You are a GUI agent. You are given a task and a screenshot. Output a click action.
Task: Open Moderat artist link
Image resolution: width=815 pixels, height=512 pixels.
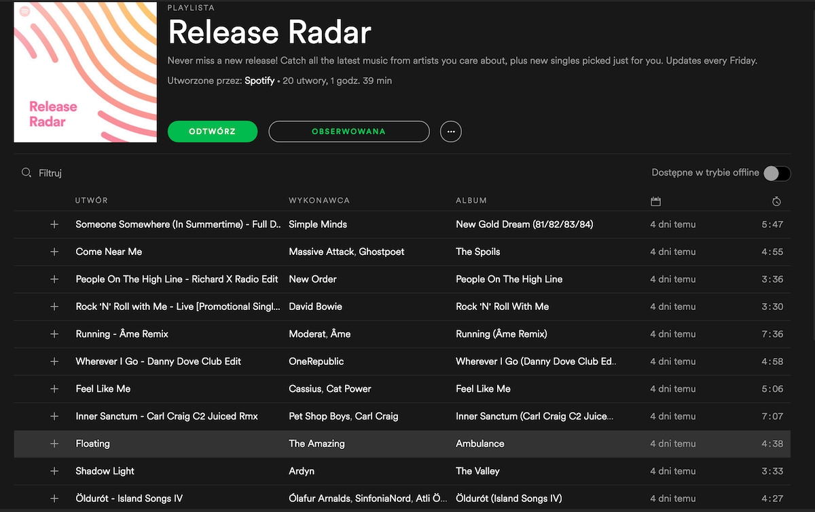[308, 334]
